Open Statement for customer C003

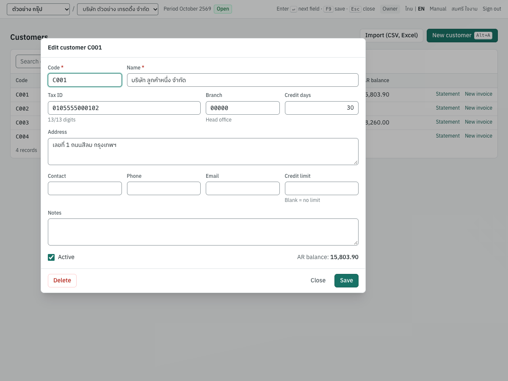tap(447, 122)
